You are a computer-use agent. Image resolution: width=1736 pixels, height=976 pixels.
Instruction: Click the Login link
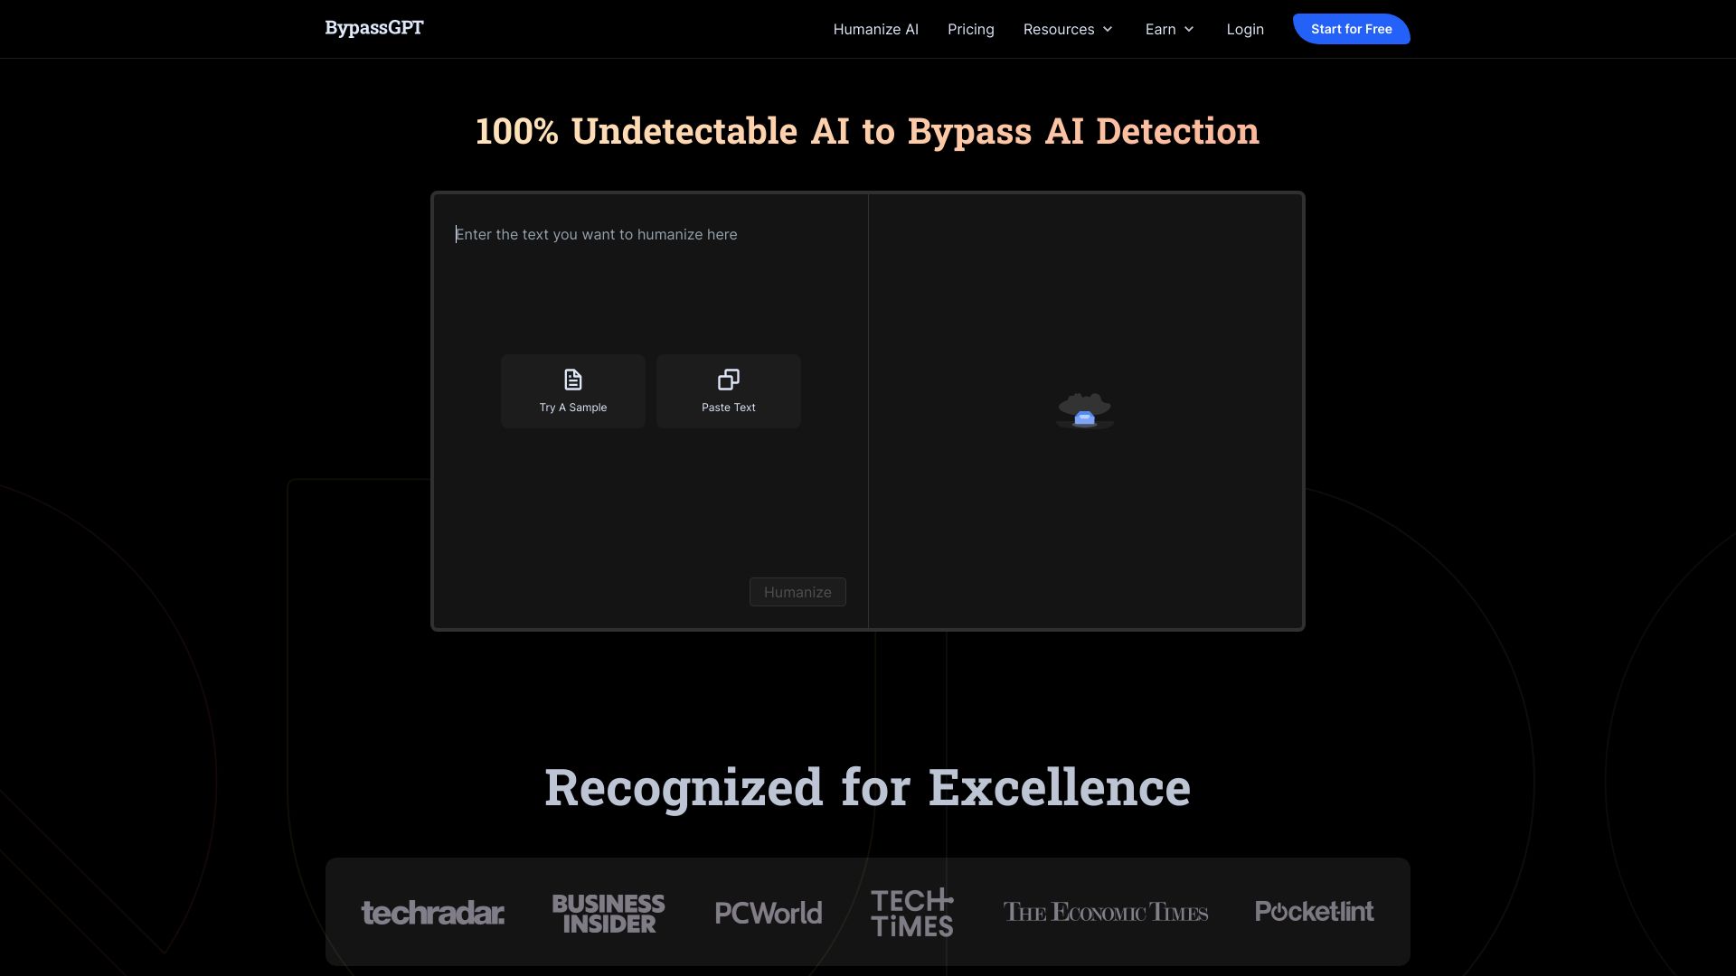(1244, 29)
